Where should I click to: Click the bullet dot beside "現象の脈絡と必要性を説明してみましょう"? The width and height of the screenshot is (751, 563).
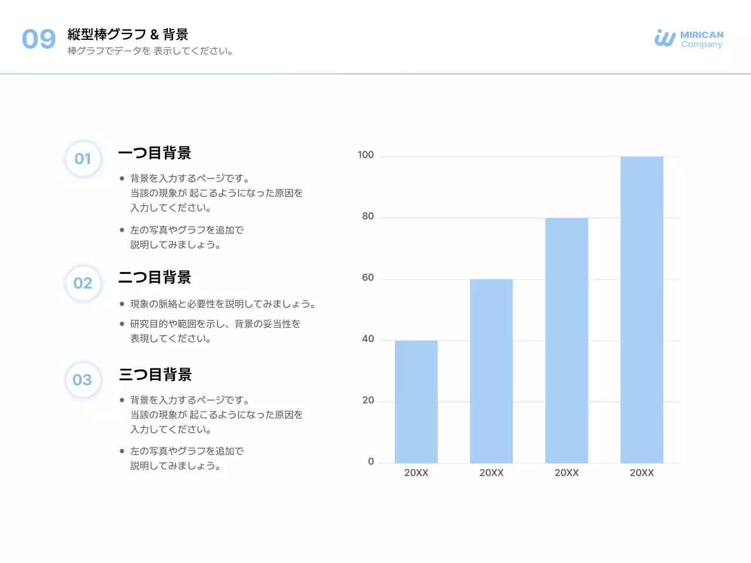point(122,303)
